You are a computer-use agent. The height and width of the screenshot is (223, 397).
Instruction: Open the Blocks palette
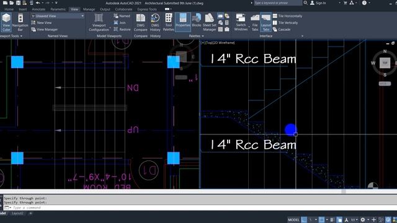pos(196,20)
